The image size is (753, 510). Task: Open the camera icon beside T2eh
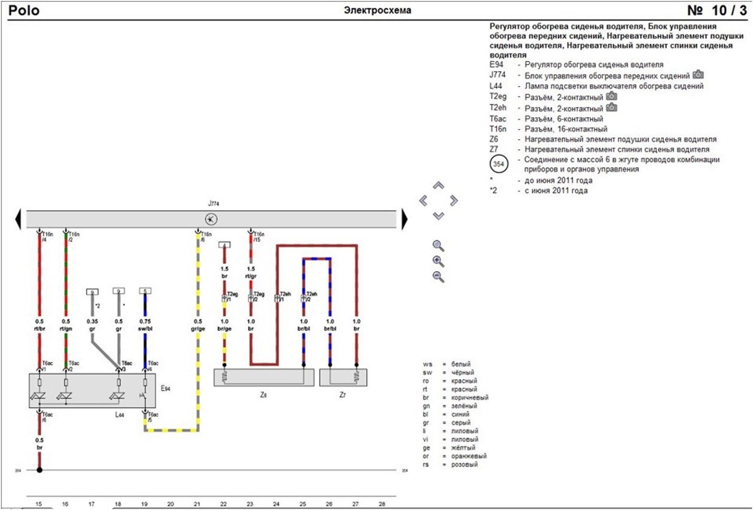click(612, 107)
